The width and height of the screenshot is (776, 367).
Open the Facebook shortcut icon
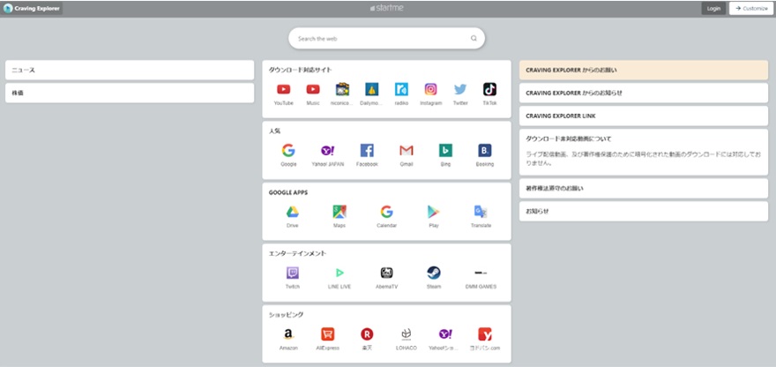point(367,151)
